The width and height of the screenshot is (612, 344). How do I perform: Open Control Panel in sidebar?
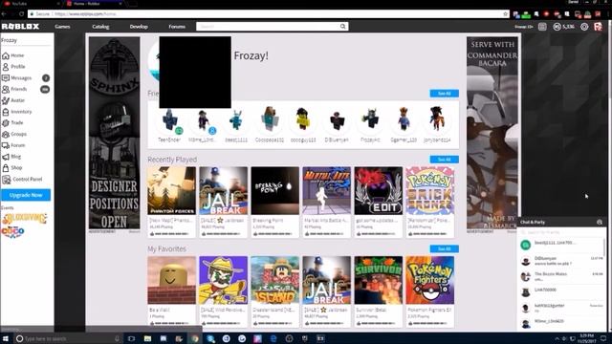pyautogui.click(x=22, y=180)
